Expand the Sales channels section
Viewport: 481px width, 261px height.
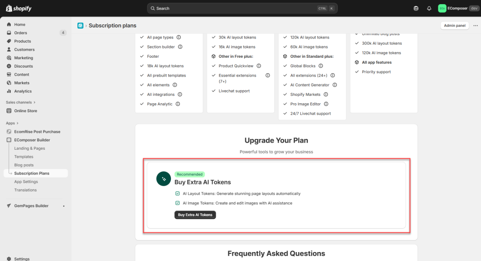click(21, 102)
